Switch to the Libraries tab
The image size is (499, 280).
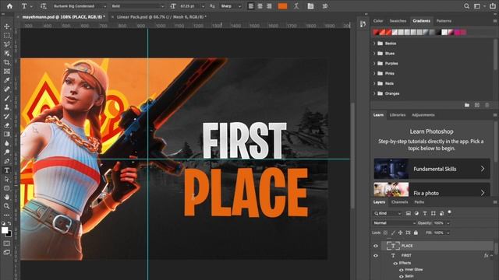pos(398,115)
